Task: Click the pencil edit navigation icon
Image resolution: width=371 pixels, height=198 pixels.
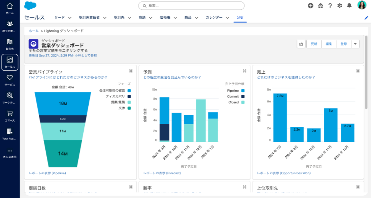Action: click(366, 18)
